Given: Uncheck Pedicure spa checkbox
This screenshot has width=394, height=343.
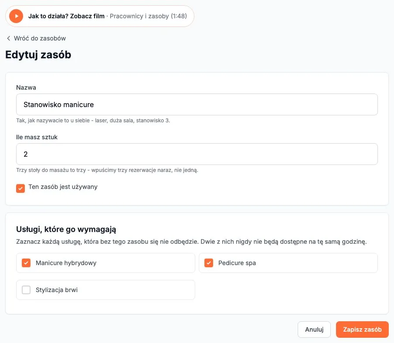Looking at the screenshot, I should (x=209, y=263).
